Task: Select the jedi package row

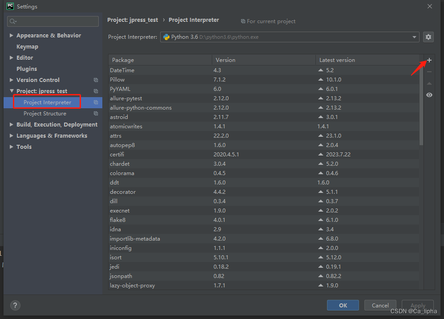Action: [264, 266]
